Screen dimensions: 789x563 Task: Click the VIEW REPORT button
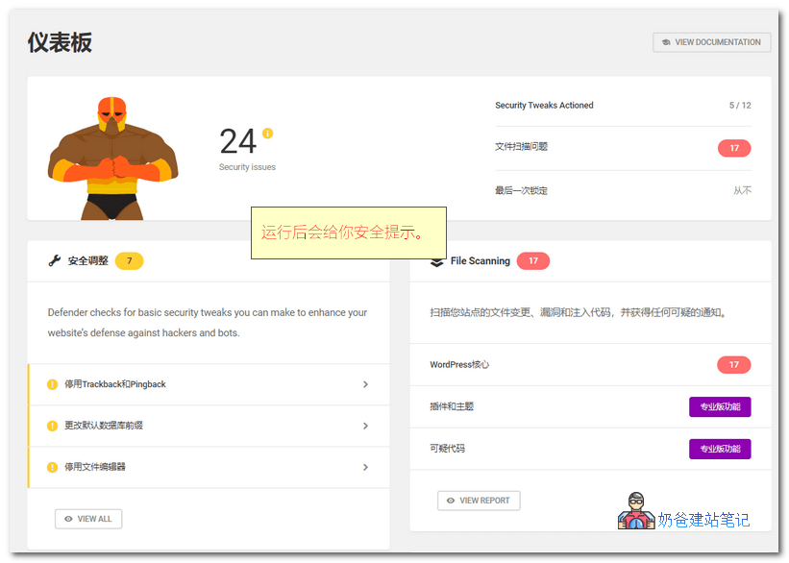(479, 500)
